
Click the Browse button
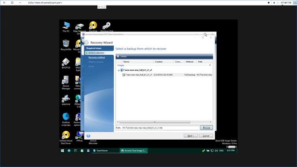pyautogui.click(x=207, y=128)
